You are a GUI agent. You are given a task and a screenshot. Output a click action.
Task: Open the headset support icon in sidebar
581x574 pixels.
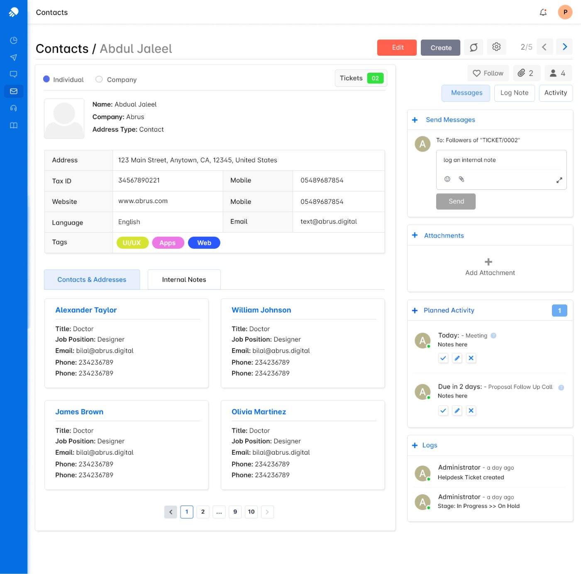click(x=14, y=108)
